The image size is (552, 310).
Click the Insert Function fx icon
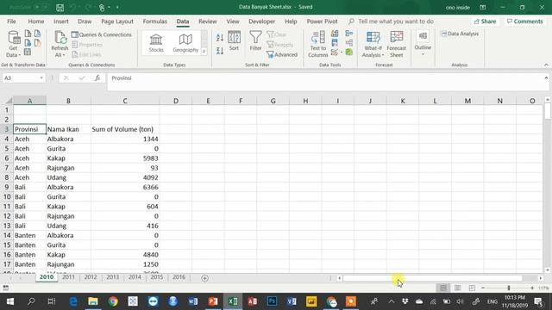(x=97, y=78)
